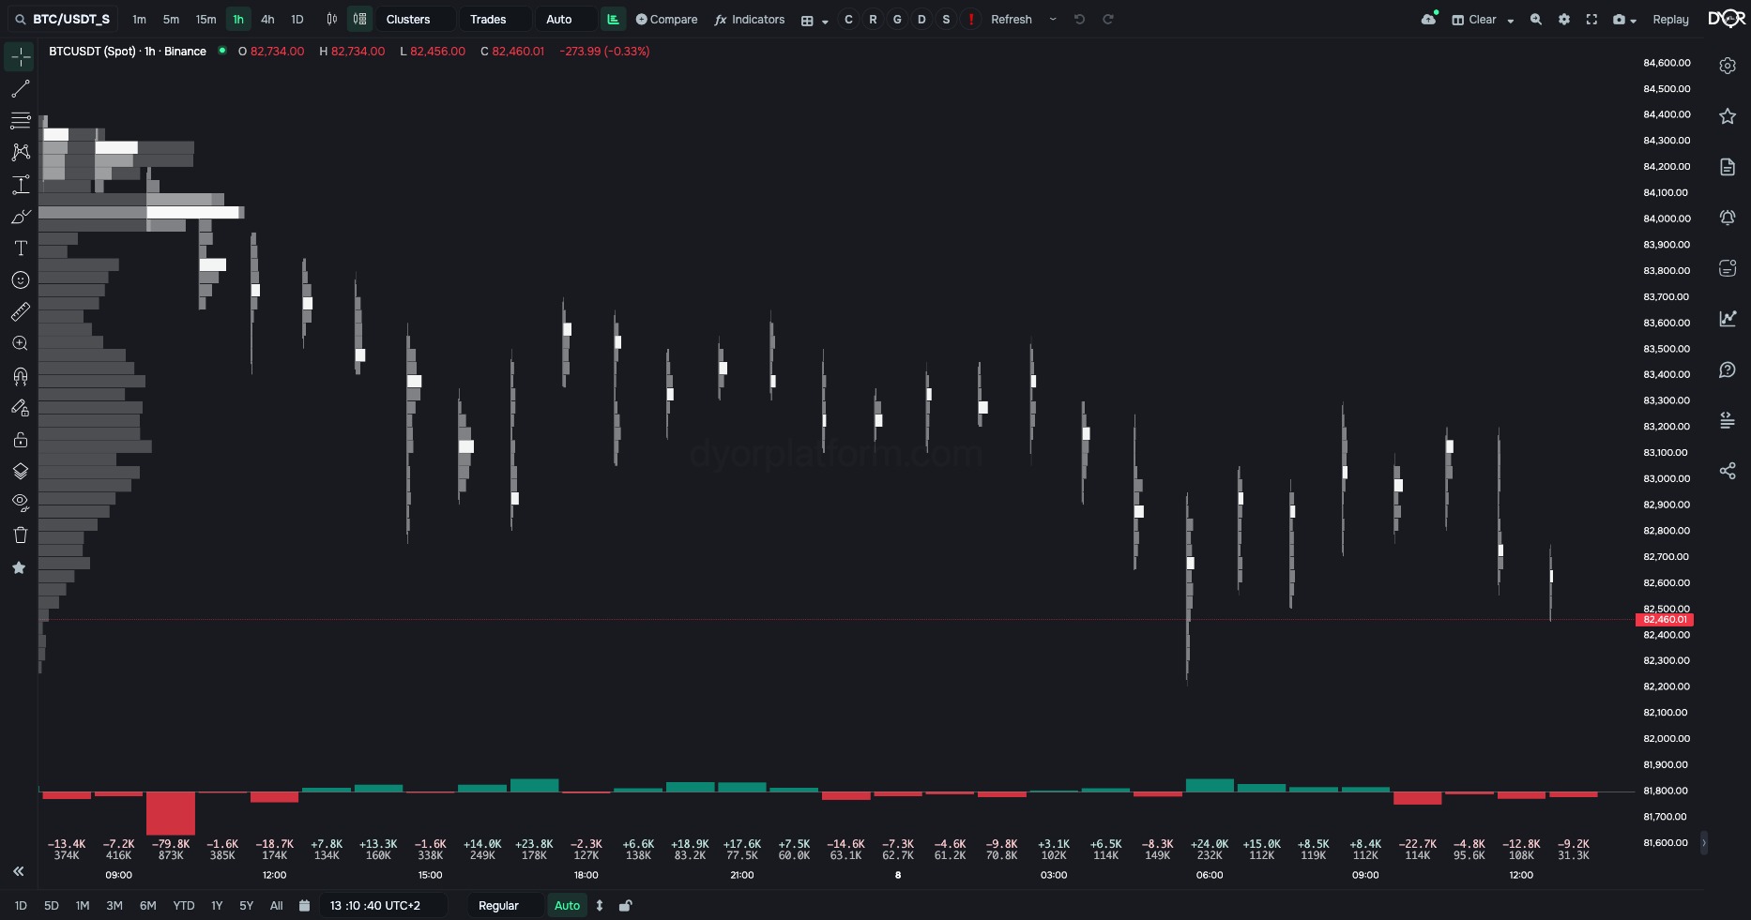Screen dimensions: 1751x920
Task: Open chart settings gear in top toolbar
Action: coord(1564,20)
